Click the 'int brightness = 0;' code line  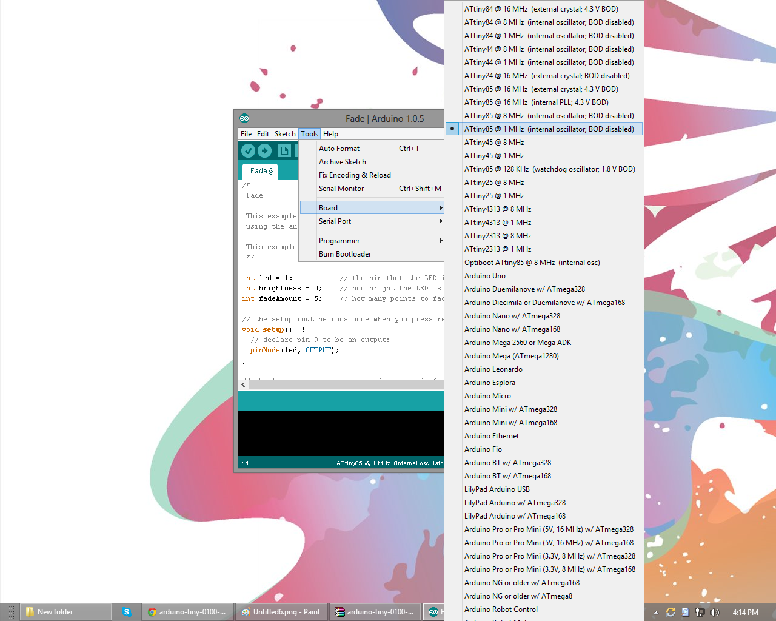[x=282, y=288]
